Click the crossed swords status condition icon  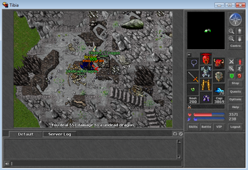pyautogui.click(x=189, y=107)
